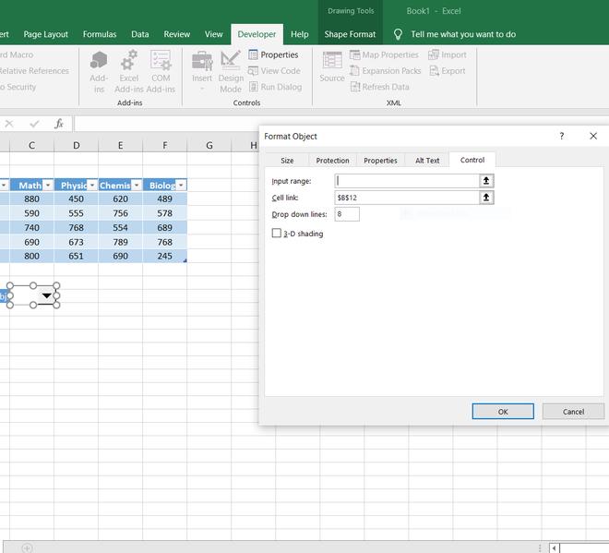Click the combo box arrow on sheet
Viewport: 609px width, 553px height.
(x=46, y=296)
